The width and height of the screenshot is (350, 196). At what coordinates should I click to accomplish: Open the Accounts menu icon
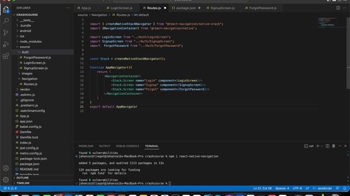6,168
